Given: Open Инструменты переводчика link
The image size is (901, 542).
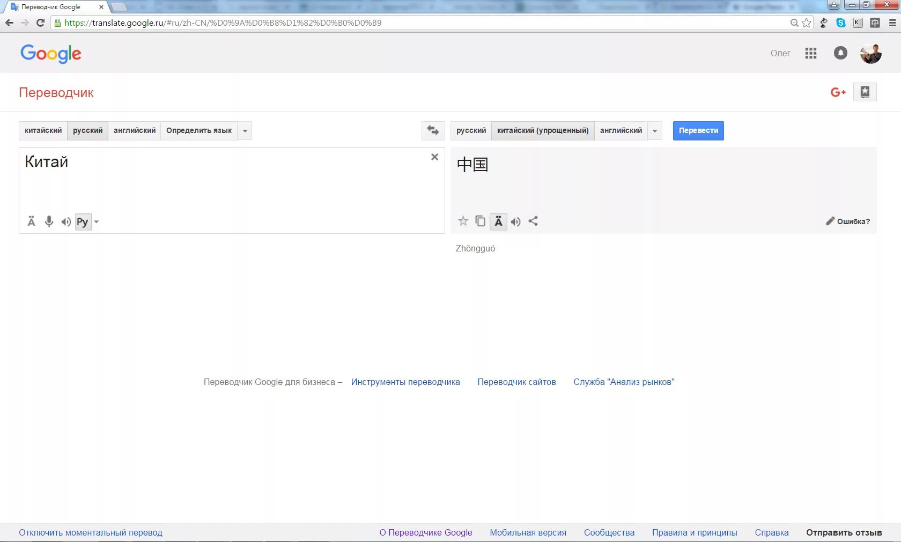Looking at the screenshot, I should click(405, 382).
